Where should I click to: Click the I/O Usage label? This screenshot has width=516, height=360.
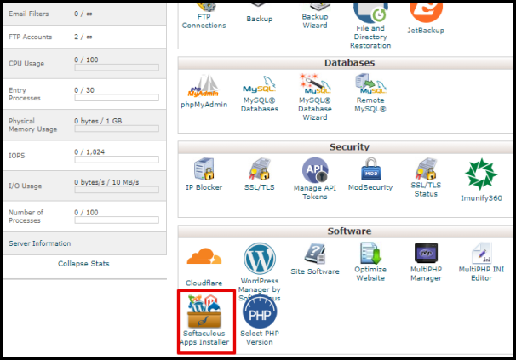(25, 186)
